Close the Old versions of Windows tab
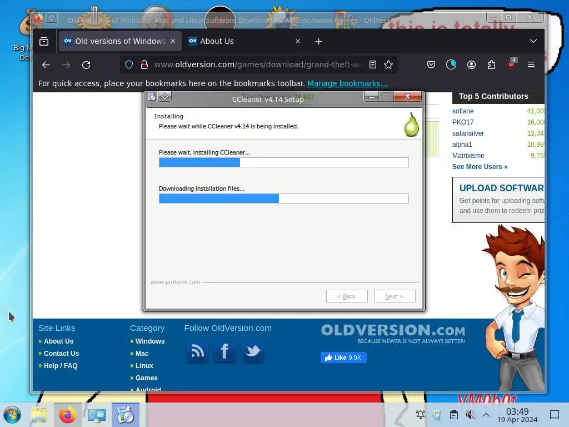 tap(173, 41)
